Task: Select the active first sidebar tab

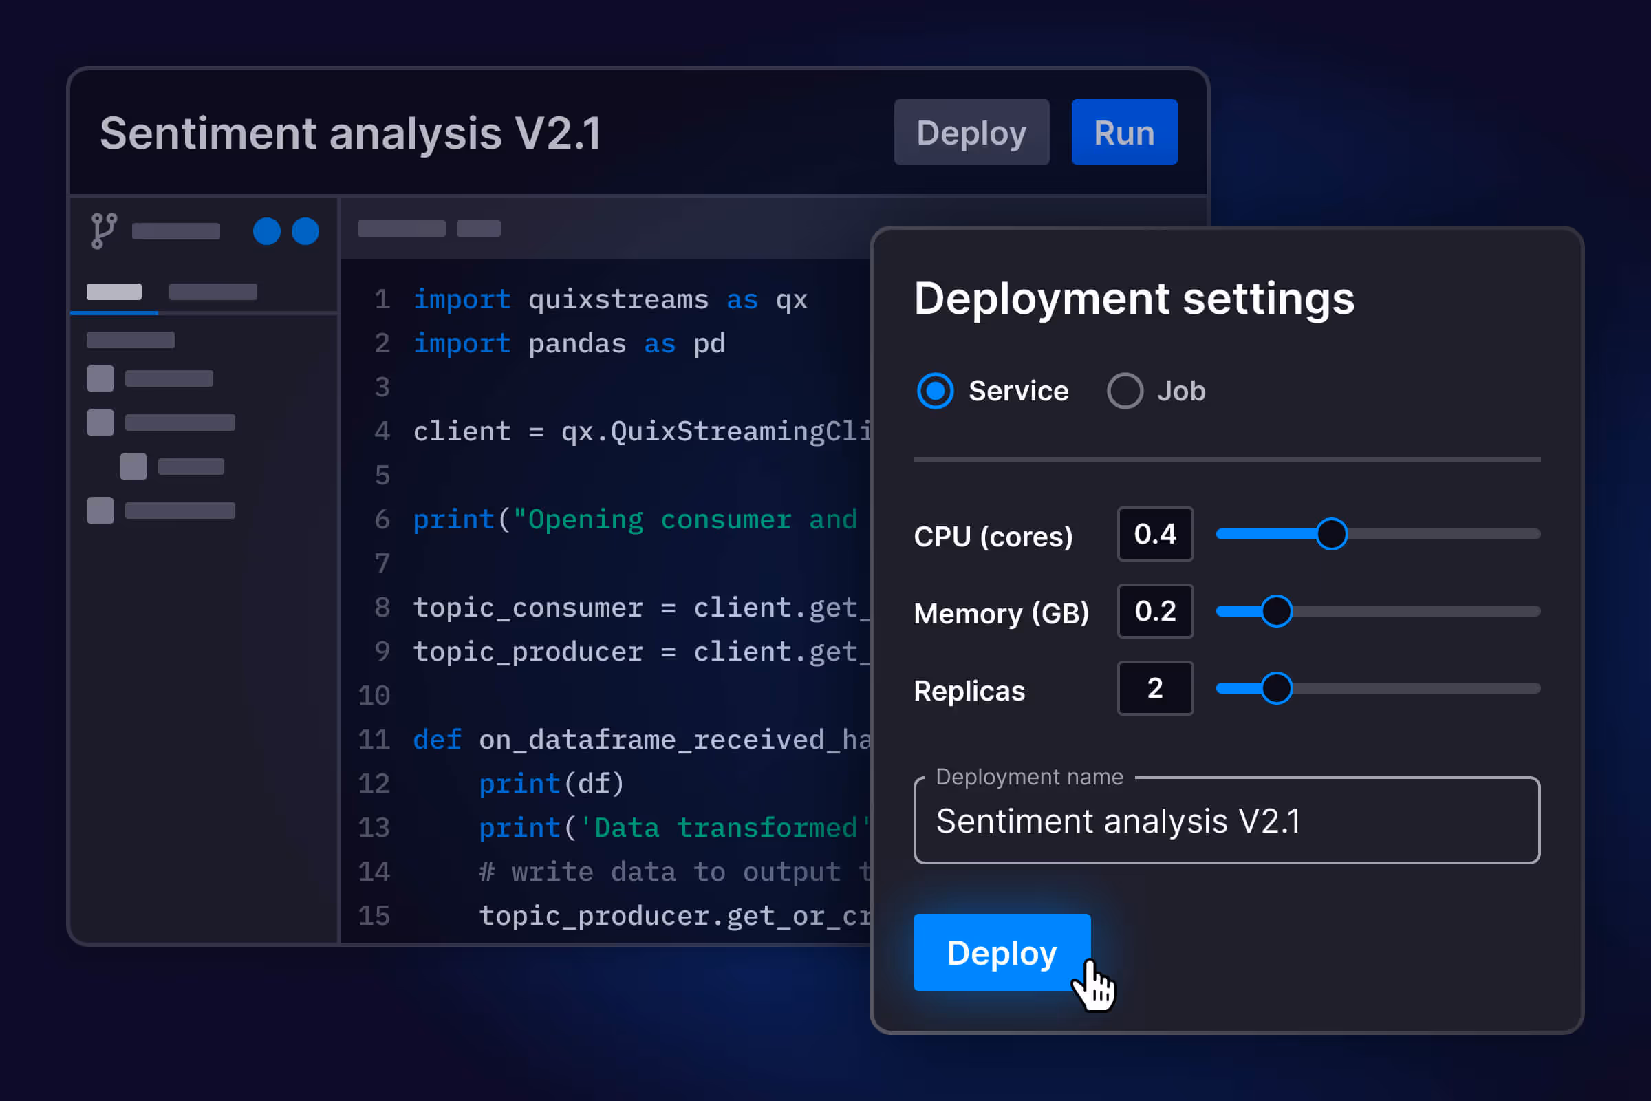Action: (114, 292)
